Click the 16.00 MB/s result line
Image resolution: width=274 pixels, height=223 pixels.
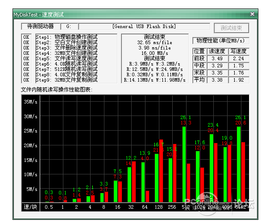click(x=154, y=53)
